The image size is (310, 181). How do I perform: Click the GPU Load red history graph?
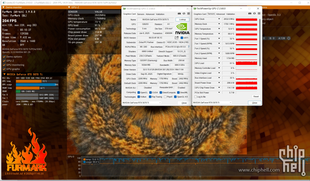246,63
